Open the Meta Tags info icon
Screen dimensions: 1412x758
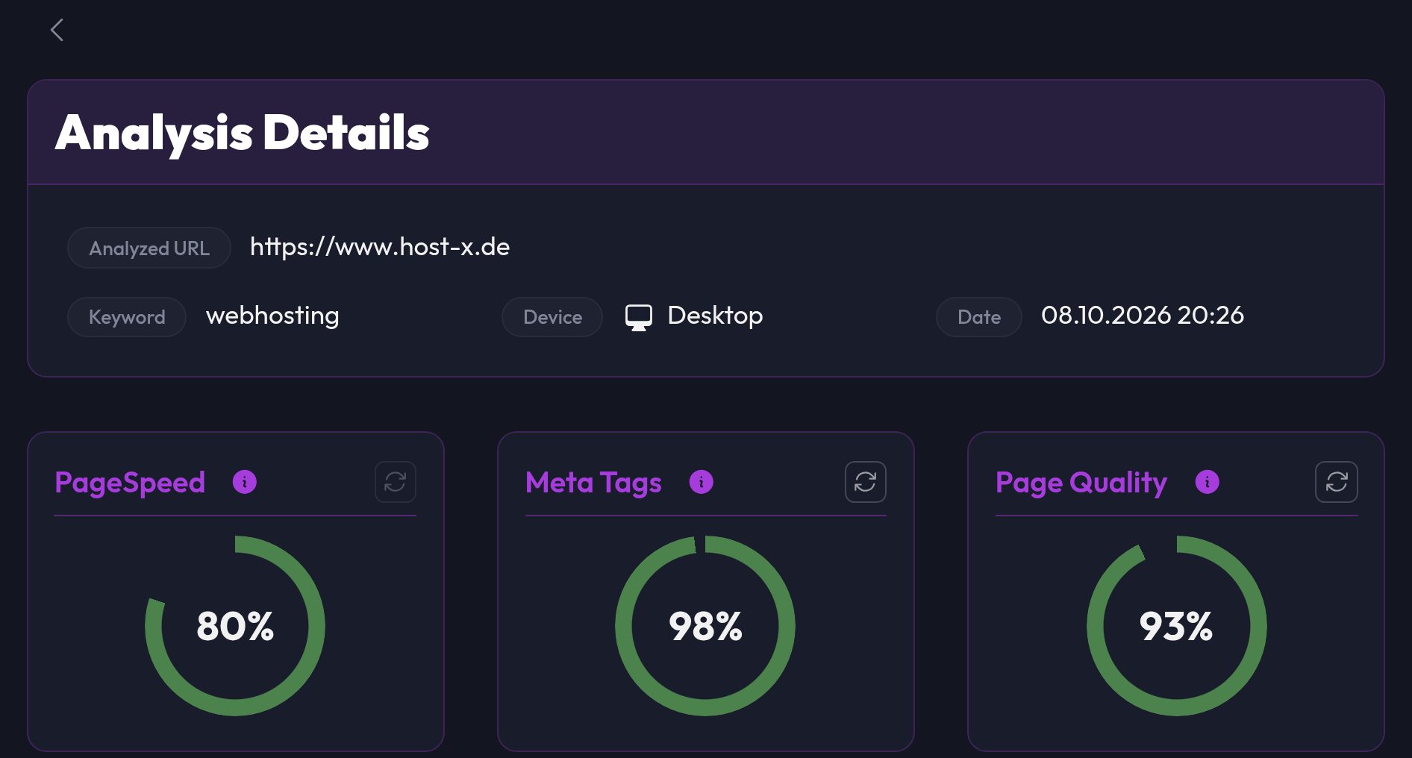pyautogui.click(x=702, y=482)
